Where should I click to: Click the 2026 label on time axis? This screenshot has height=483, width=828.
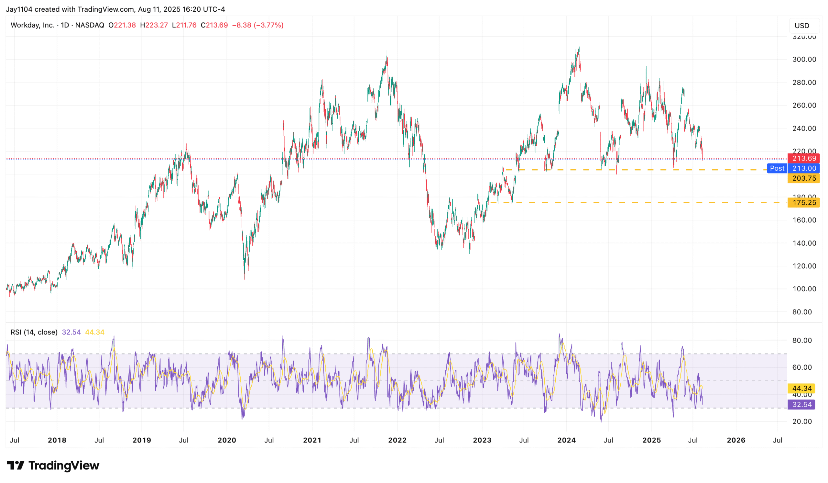coord(736,440)
